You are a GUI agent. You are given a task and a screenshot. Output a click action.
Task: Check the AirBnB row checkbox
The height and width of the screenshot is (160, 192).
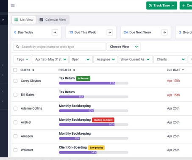(15, 122)
